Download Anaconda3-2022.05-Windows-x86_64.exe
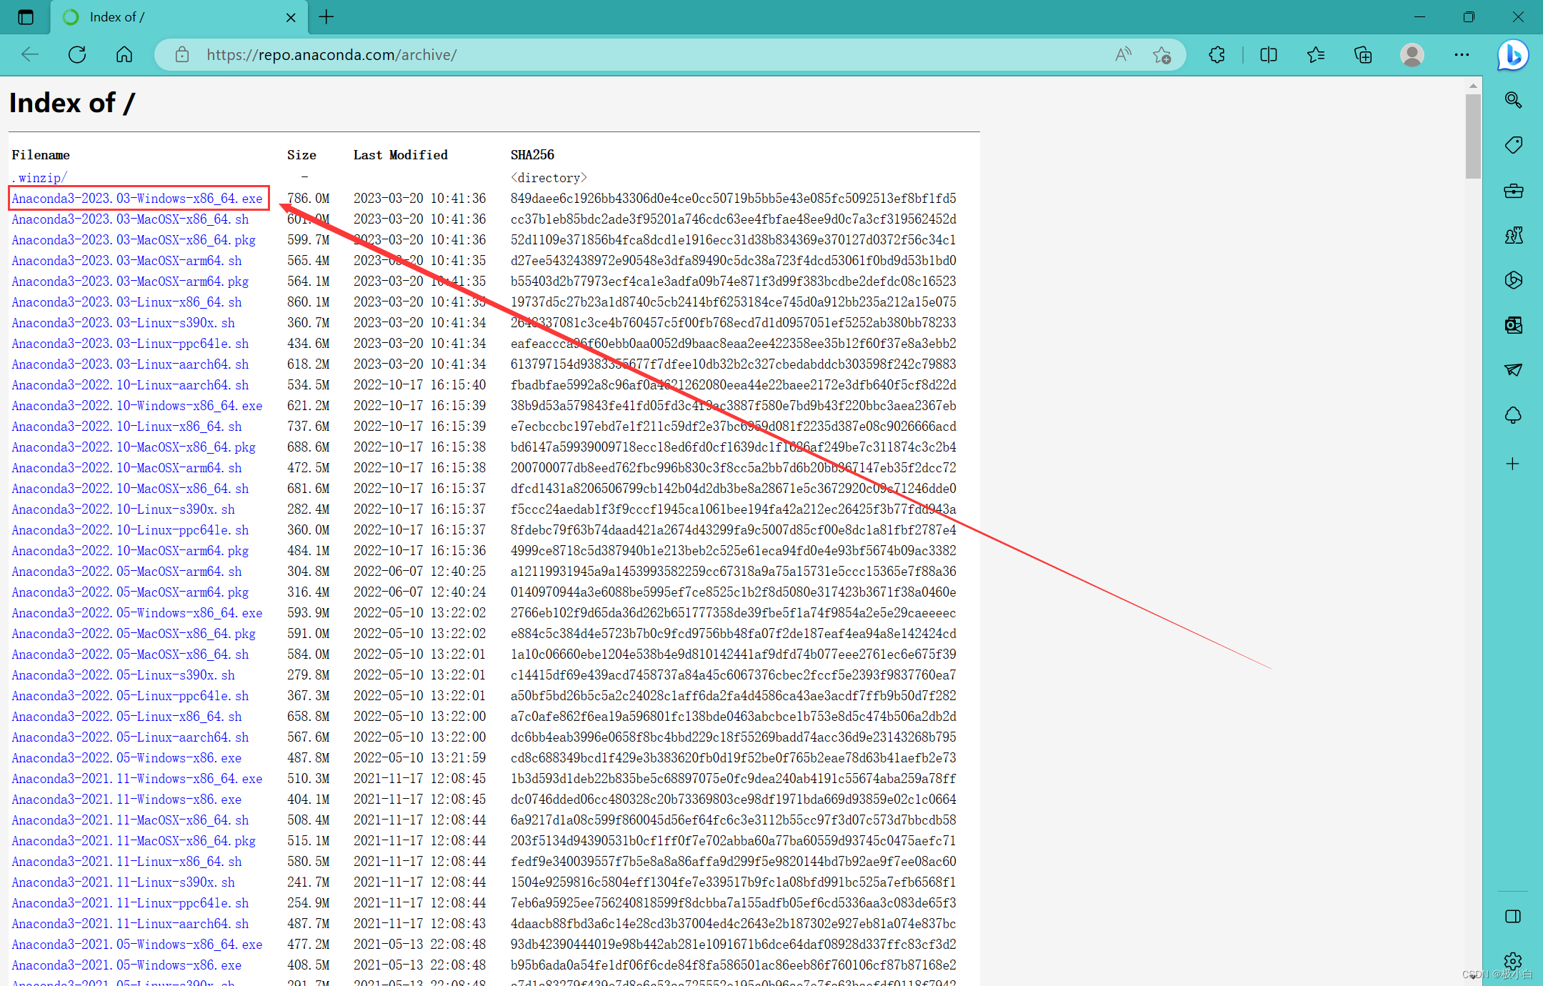 137,613
